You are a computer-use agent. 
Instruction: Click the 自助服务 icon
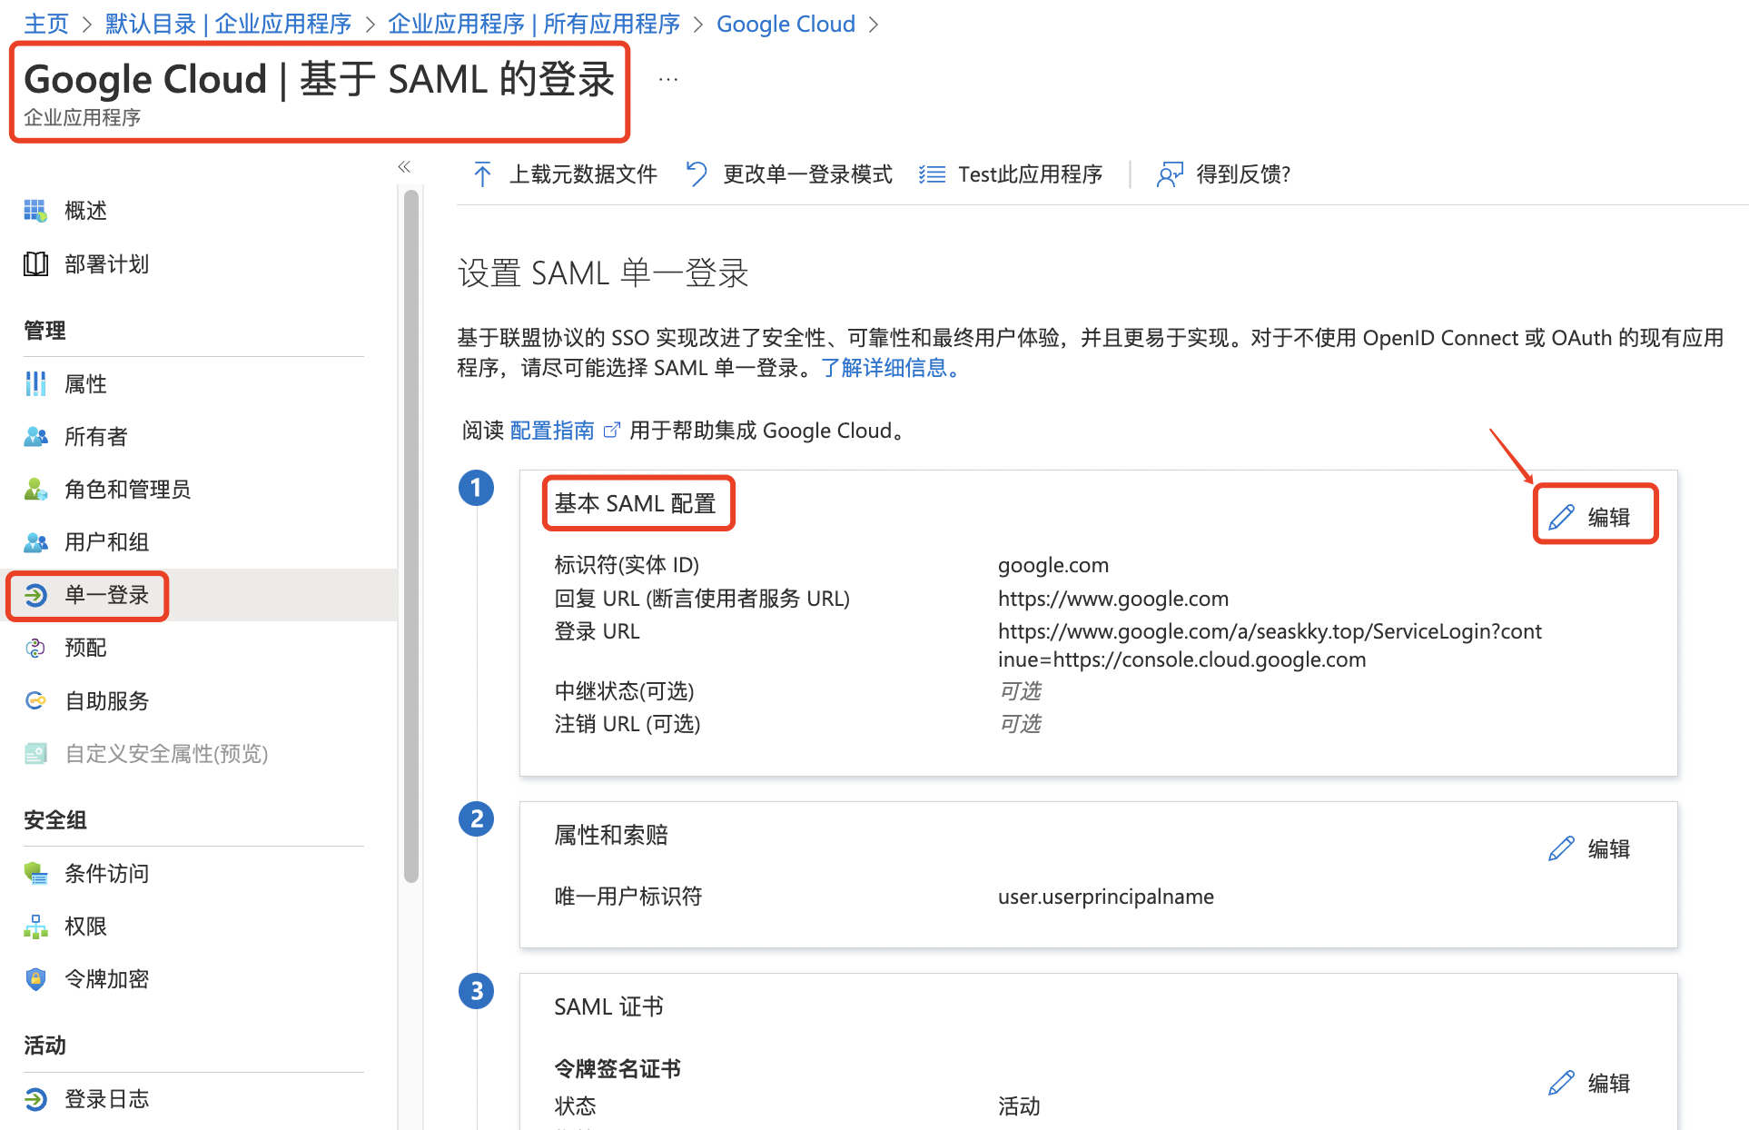[35, 700]
